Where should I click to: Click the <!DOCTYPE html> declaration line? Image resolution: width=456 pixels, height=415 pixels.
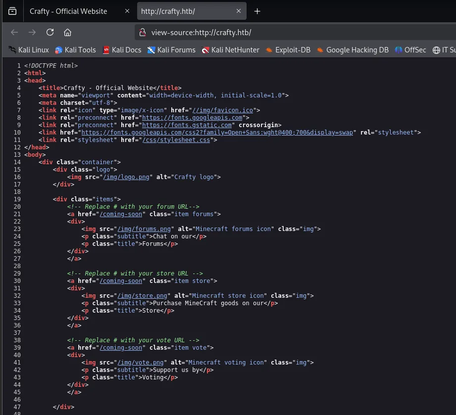pyautogui.click(x=51, y=66)
